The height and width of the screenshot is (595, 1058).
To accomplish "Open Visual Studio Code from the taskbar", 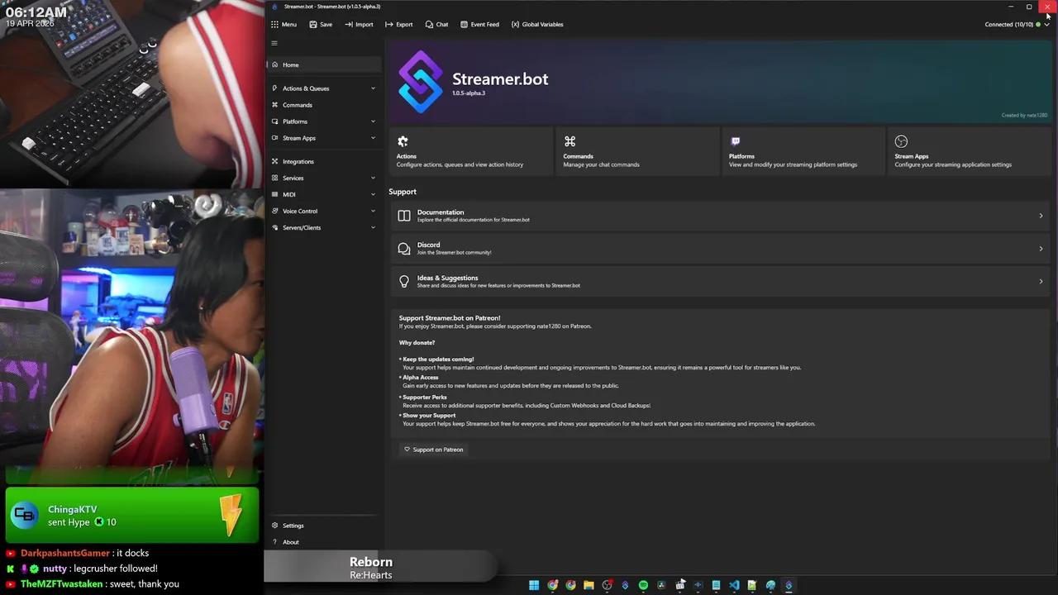I will pyautogui.click(x=734, y=585).
